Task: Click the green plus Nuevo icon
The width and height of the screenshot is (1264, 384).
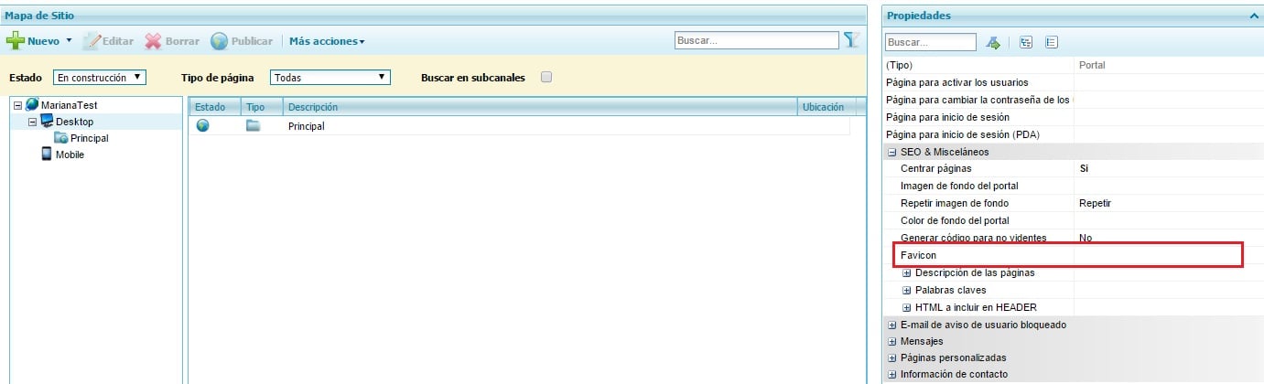Action: click(x=16, y=41)
